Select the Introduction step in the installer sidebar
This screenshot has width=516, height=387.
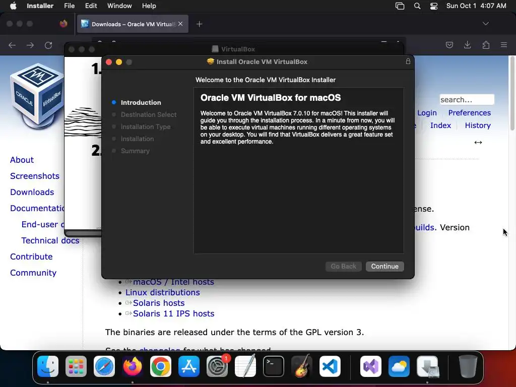click(x=141, y=102)
